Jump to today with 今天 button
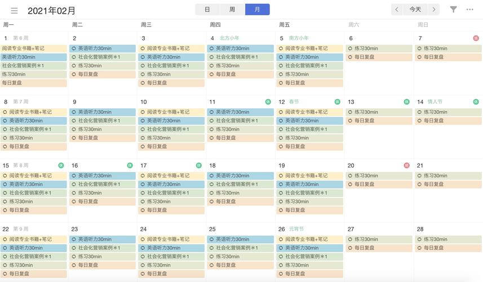The height and width of the screenshot is (282, 483). [x=415, y=10]
